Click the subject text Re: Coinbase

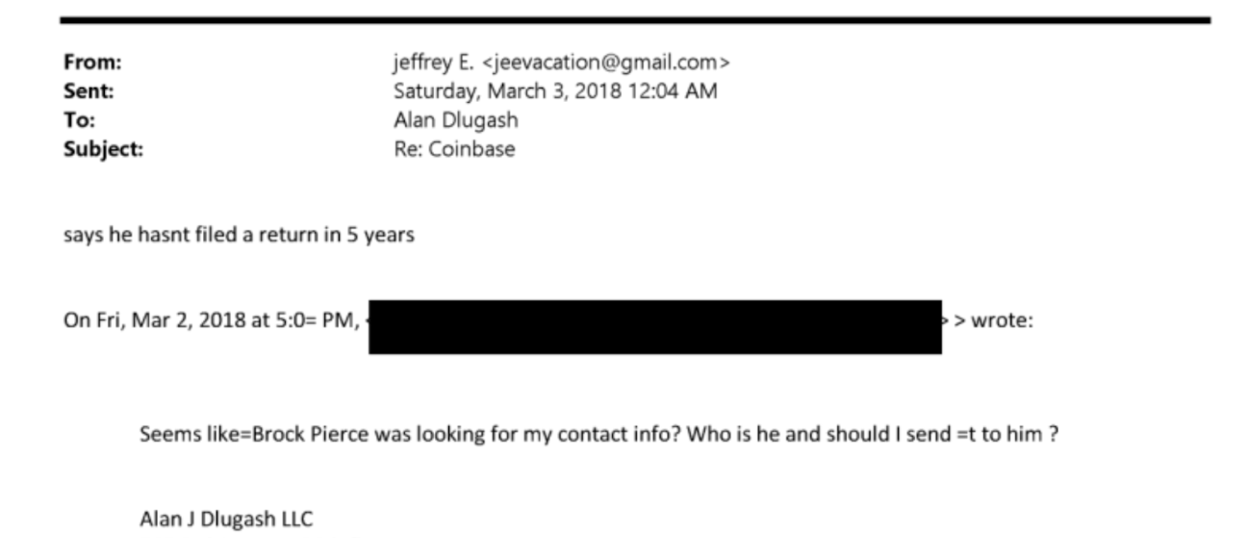(x=453, y=149)
